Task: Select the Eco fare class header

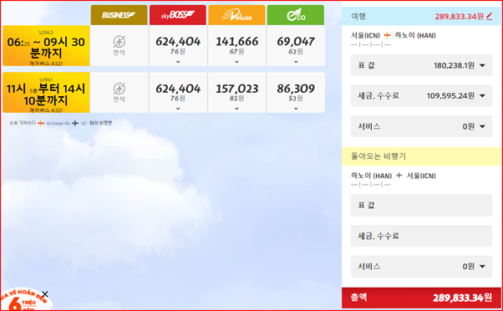Action: tap(296, 15)
